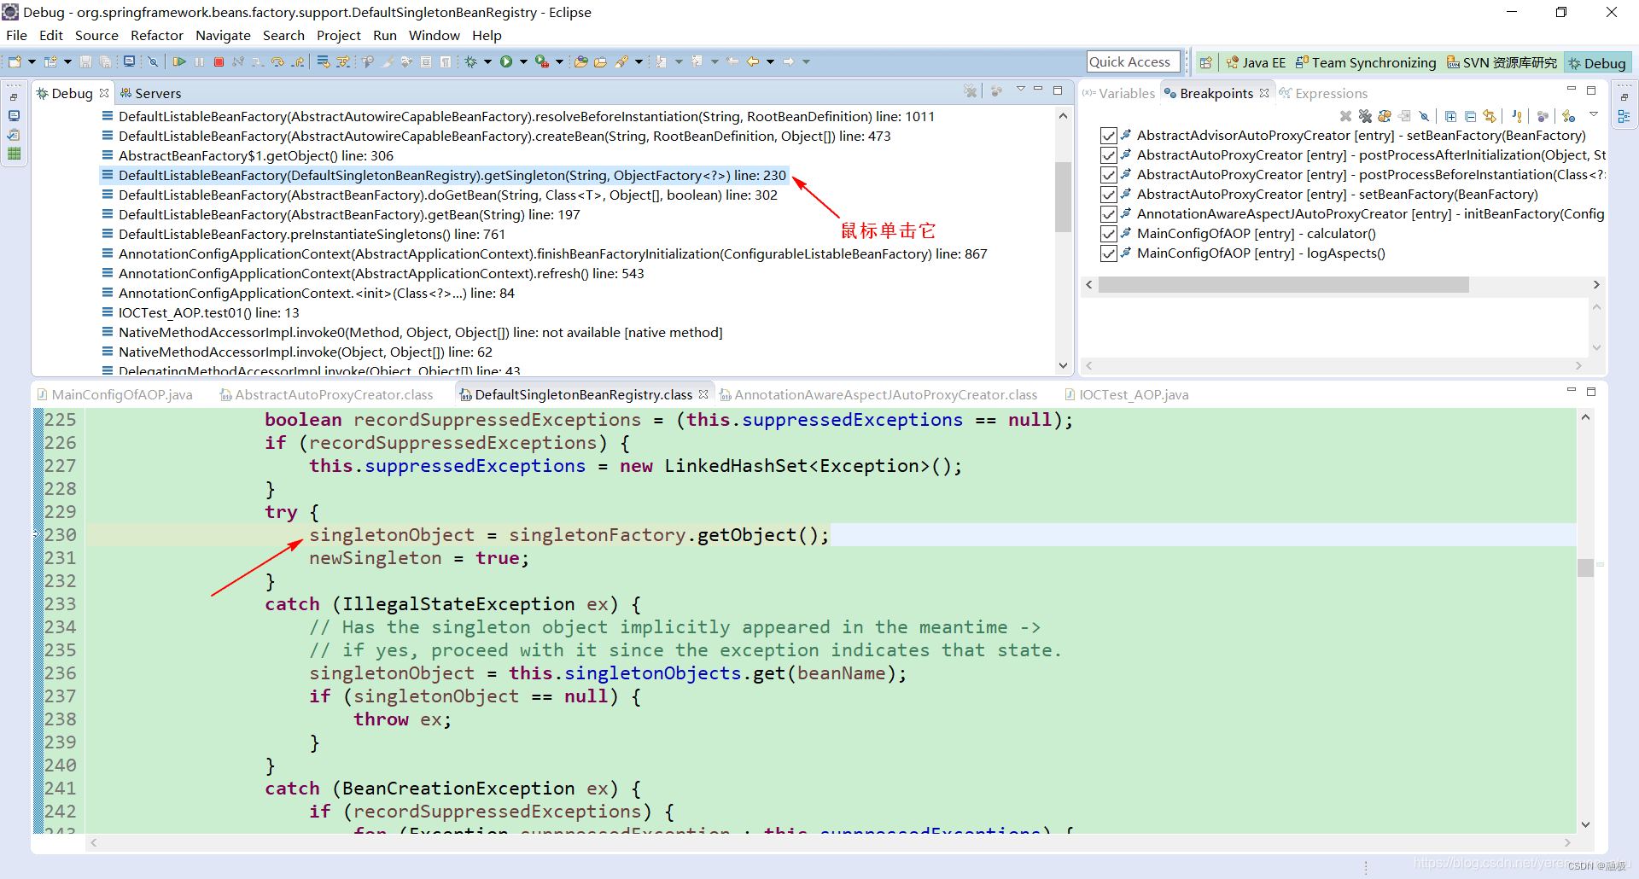Open the Source menu
The width and height of the screenshot is (1639, 879).
(x=96, y=35)
